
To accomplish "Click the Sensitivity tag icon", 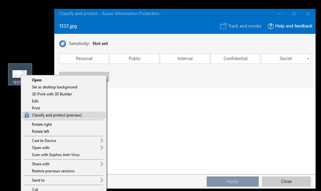I will (63, 44).
